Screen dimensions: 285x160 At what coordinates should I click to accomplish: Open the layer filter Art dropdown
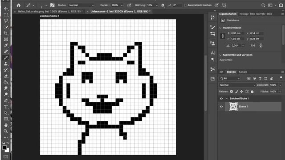230,78
